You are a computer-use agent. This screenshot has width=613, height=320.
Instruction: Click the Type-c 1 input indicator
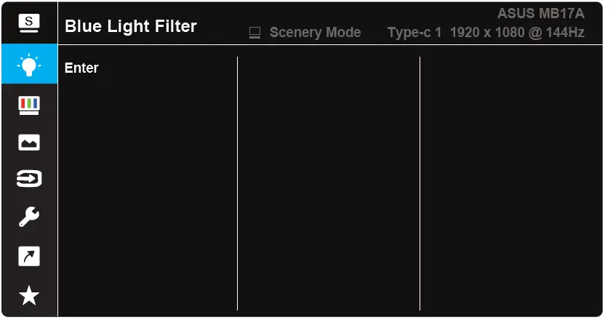pyautogui.click(x=414, y=33)
